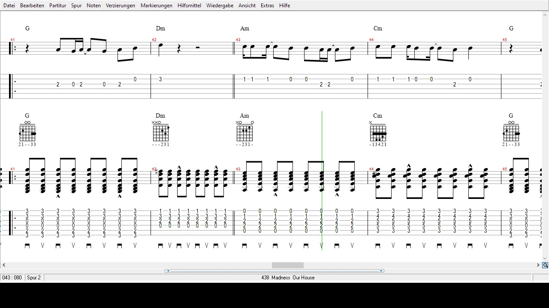Viewport: 549px width, 308px height.
Task: Click the horizontal scrollbar left arrow
Action: point(3,265)
